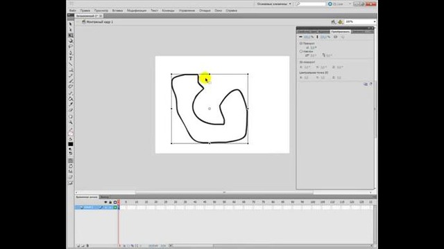
Task: Click Delete layer trash icon
Action: tap(87, 246)
